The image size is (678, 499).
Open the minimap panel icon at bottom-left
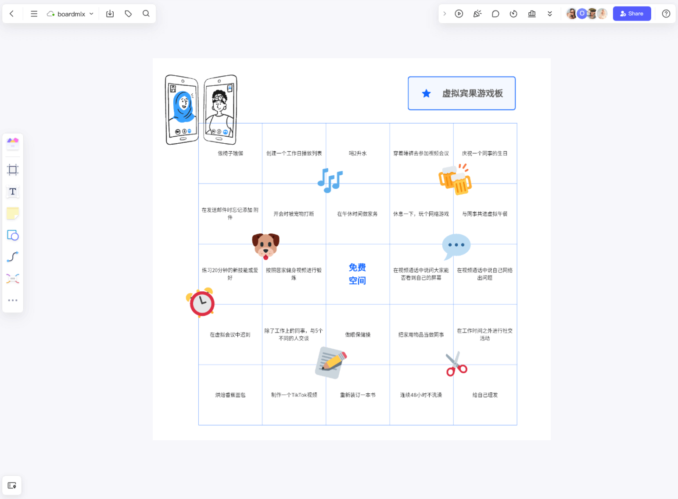(12, 485)
